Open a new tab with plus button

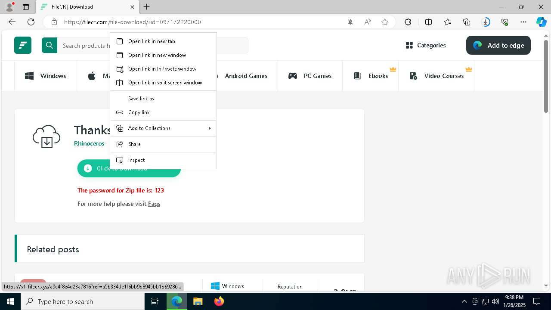pos(147,7)
